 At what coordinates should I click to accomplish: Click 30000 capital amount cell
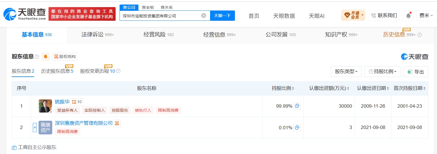click(x=329, y=106)
